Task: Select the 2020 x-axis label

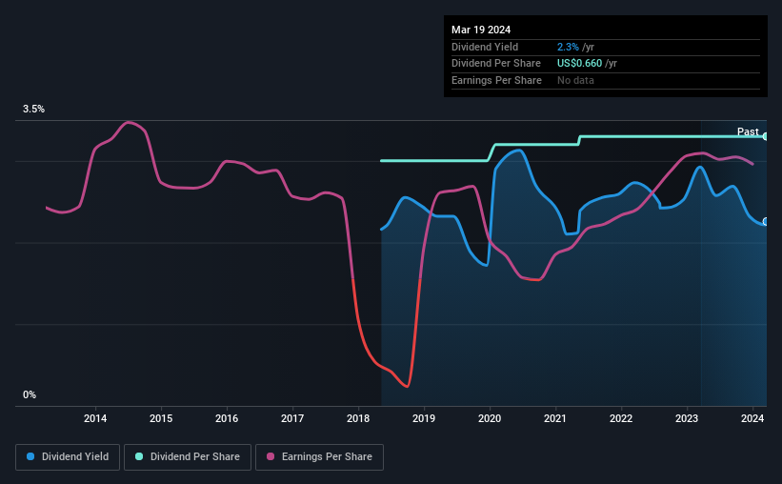Action: point(490,418)
